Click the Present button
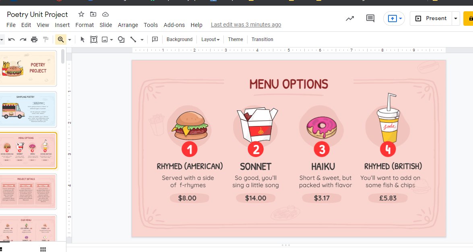This screenshot has height=252, width=473. (x=431, y=19)
